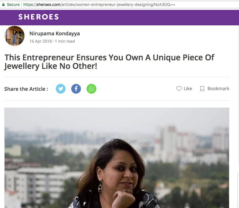Image resolution: width=239 pixels, height=208 pixels.
Task: Share the article via WhatsApp
Action: coord(91,89)
